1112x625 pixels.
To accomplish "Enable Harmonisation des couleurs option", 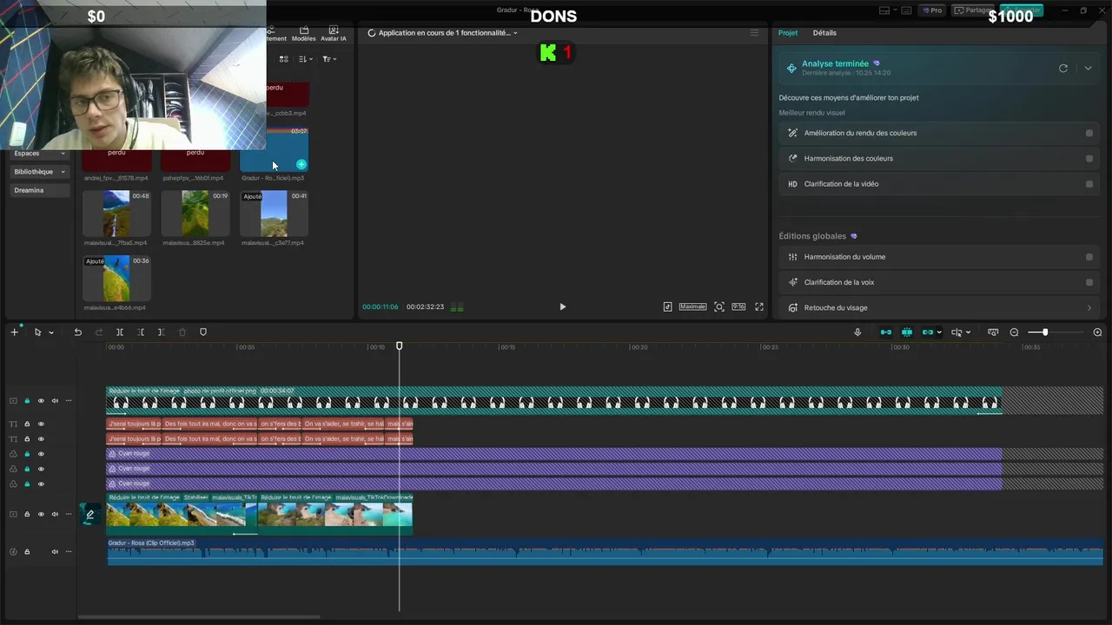I will click(x=1089, y=159).
